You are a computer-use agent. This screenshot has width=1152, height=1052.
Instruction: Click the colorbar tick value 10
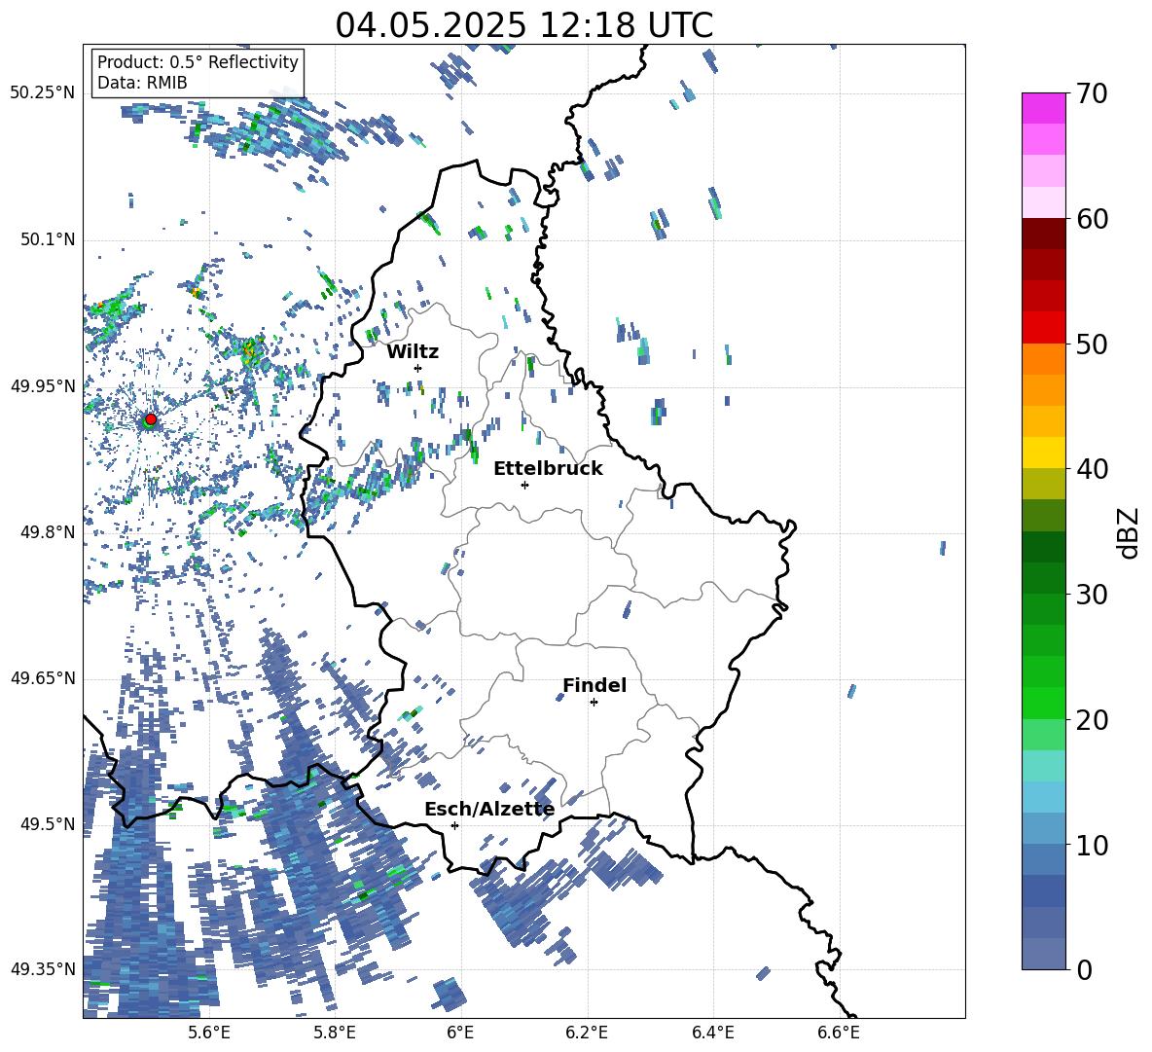tap(1092, 845)
